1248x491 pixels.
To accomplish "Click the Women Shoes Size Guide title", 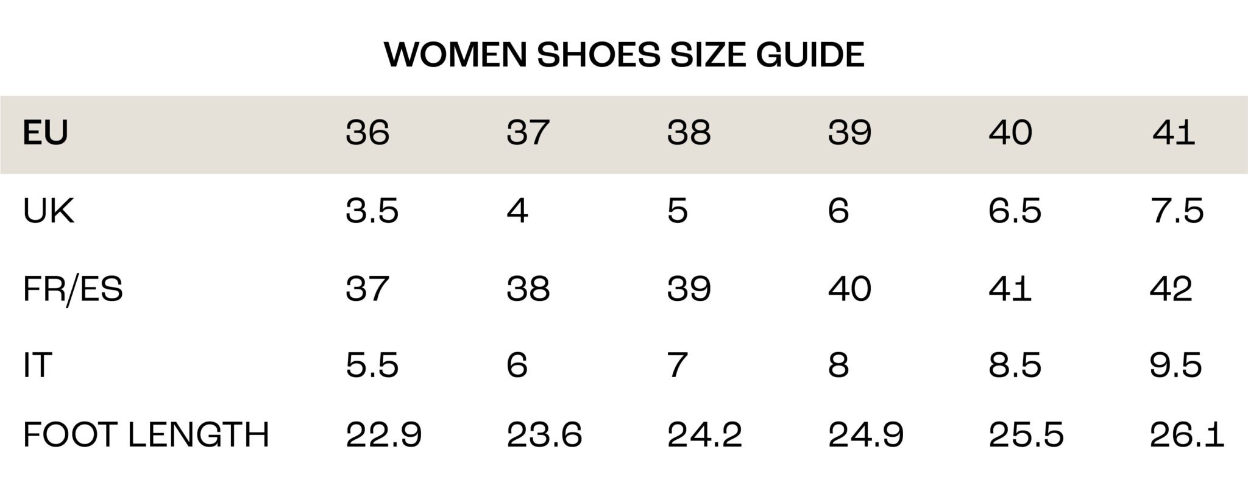I will [x=624, y=55].
